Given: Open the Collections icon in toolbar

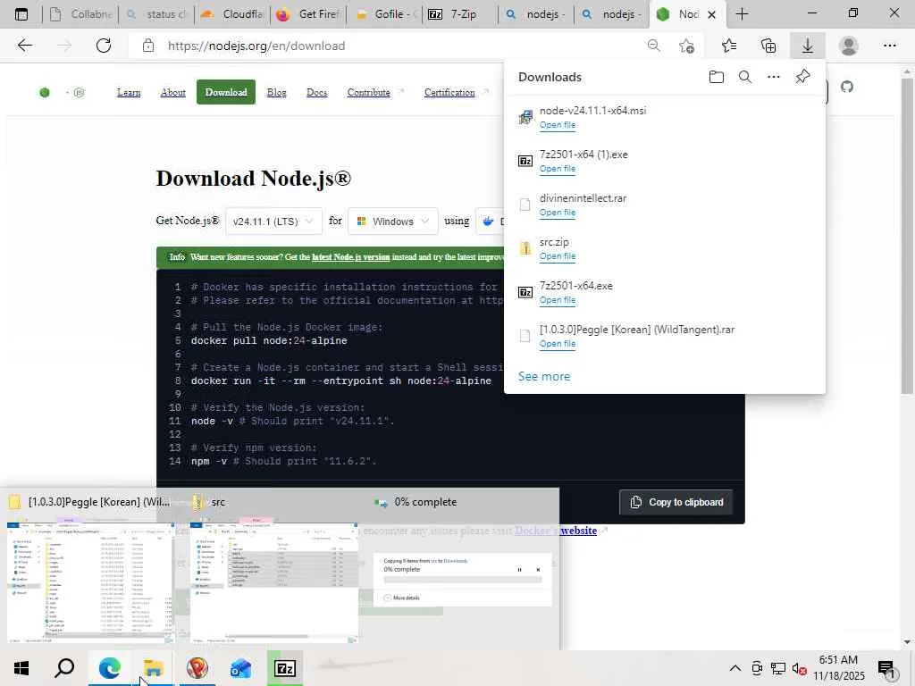Looking at the screenshot, I should pos(768,46).
